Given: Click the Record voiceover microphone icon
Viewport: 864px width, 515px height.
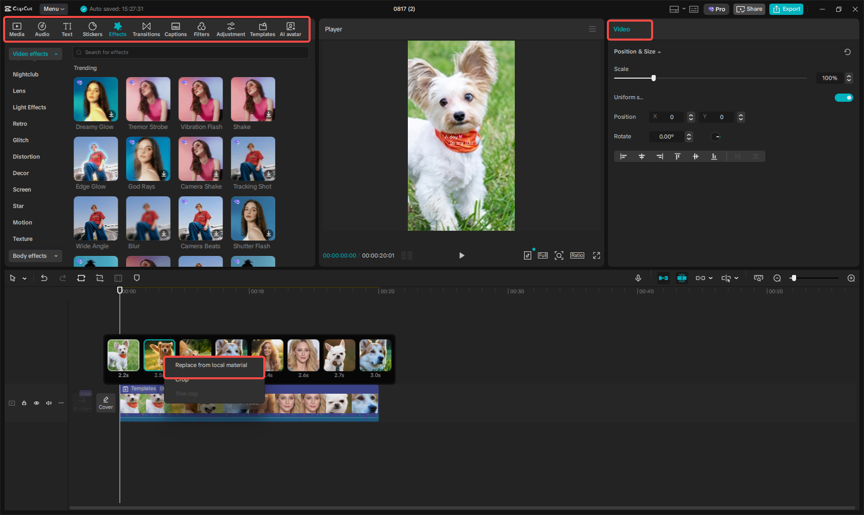Looking at the screenshot, I should coord(638,278).
